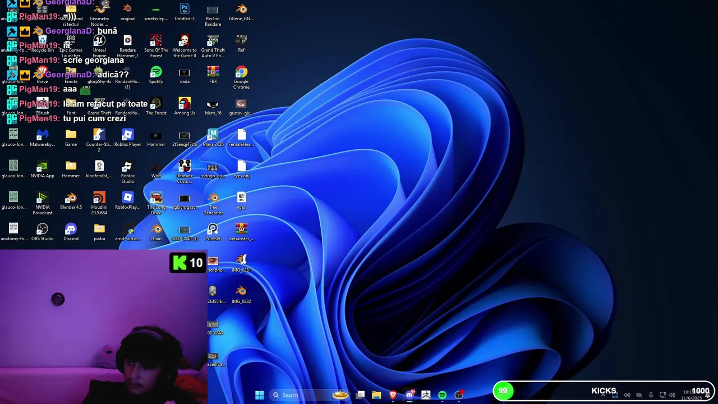Select the NVIDIA Broadcast shortcut
The image size is (718, 404).
[42, 204]
